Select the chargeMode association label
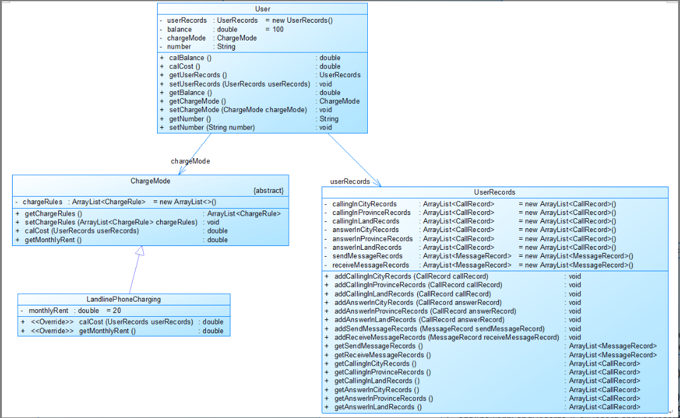The height and width of the screenshot is (418, 680). point(191,161)
